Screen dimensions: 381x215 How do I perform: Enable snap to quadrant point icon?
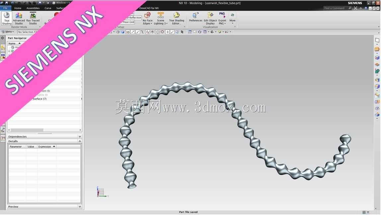pos(162,32)
